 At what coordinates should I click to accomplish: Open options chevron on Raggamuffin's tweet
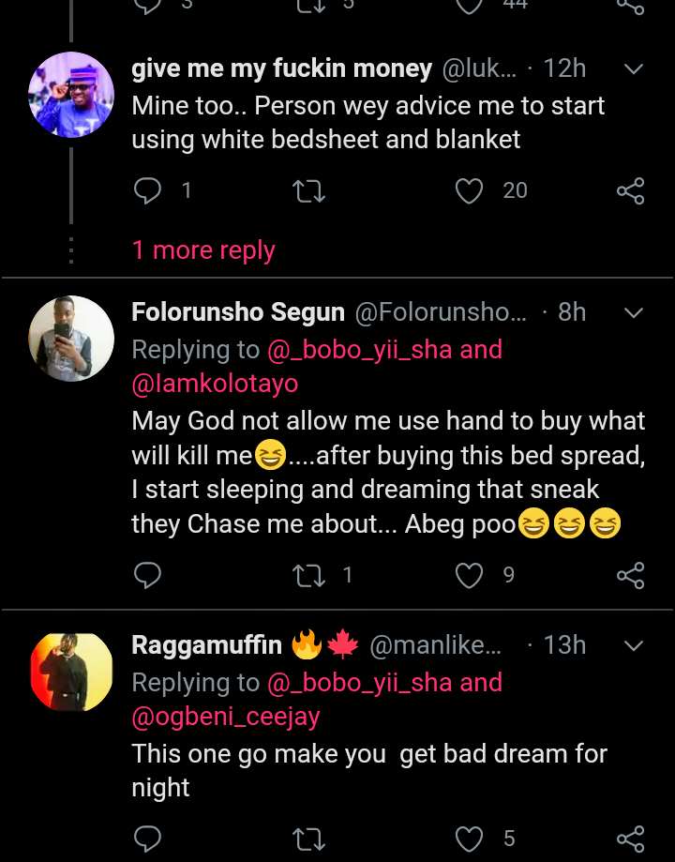point(634,646)
